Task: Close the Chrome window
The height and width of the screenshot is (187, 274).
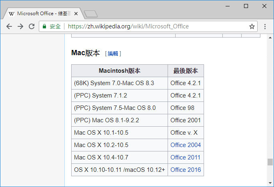Action: tap(264, 6)
